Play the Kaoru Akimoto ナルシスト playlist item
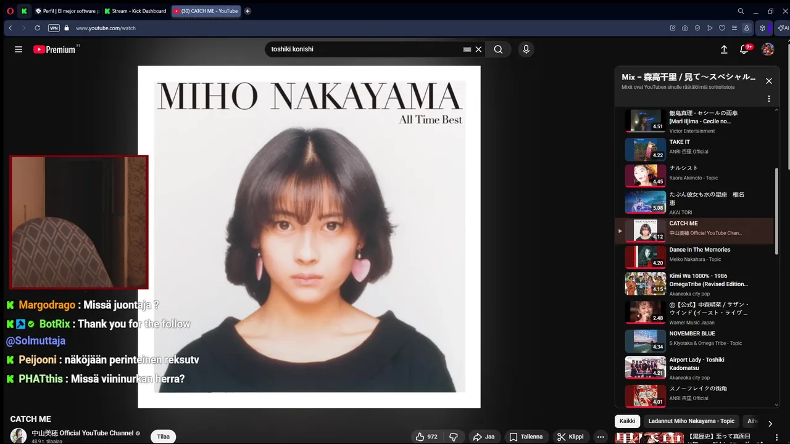This screenshot has height=444, width=790. 695,175
